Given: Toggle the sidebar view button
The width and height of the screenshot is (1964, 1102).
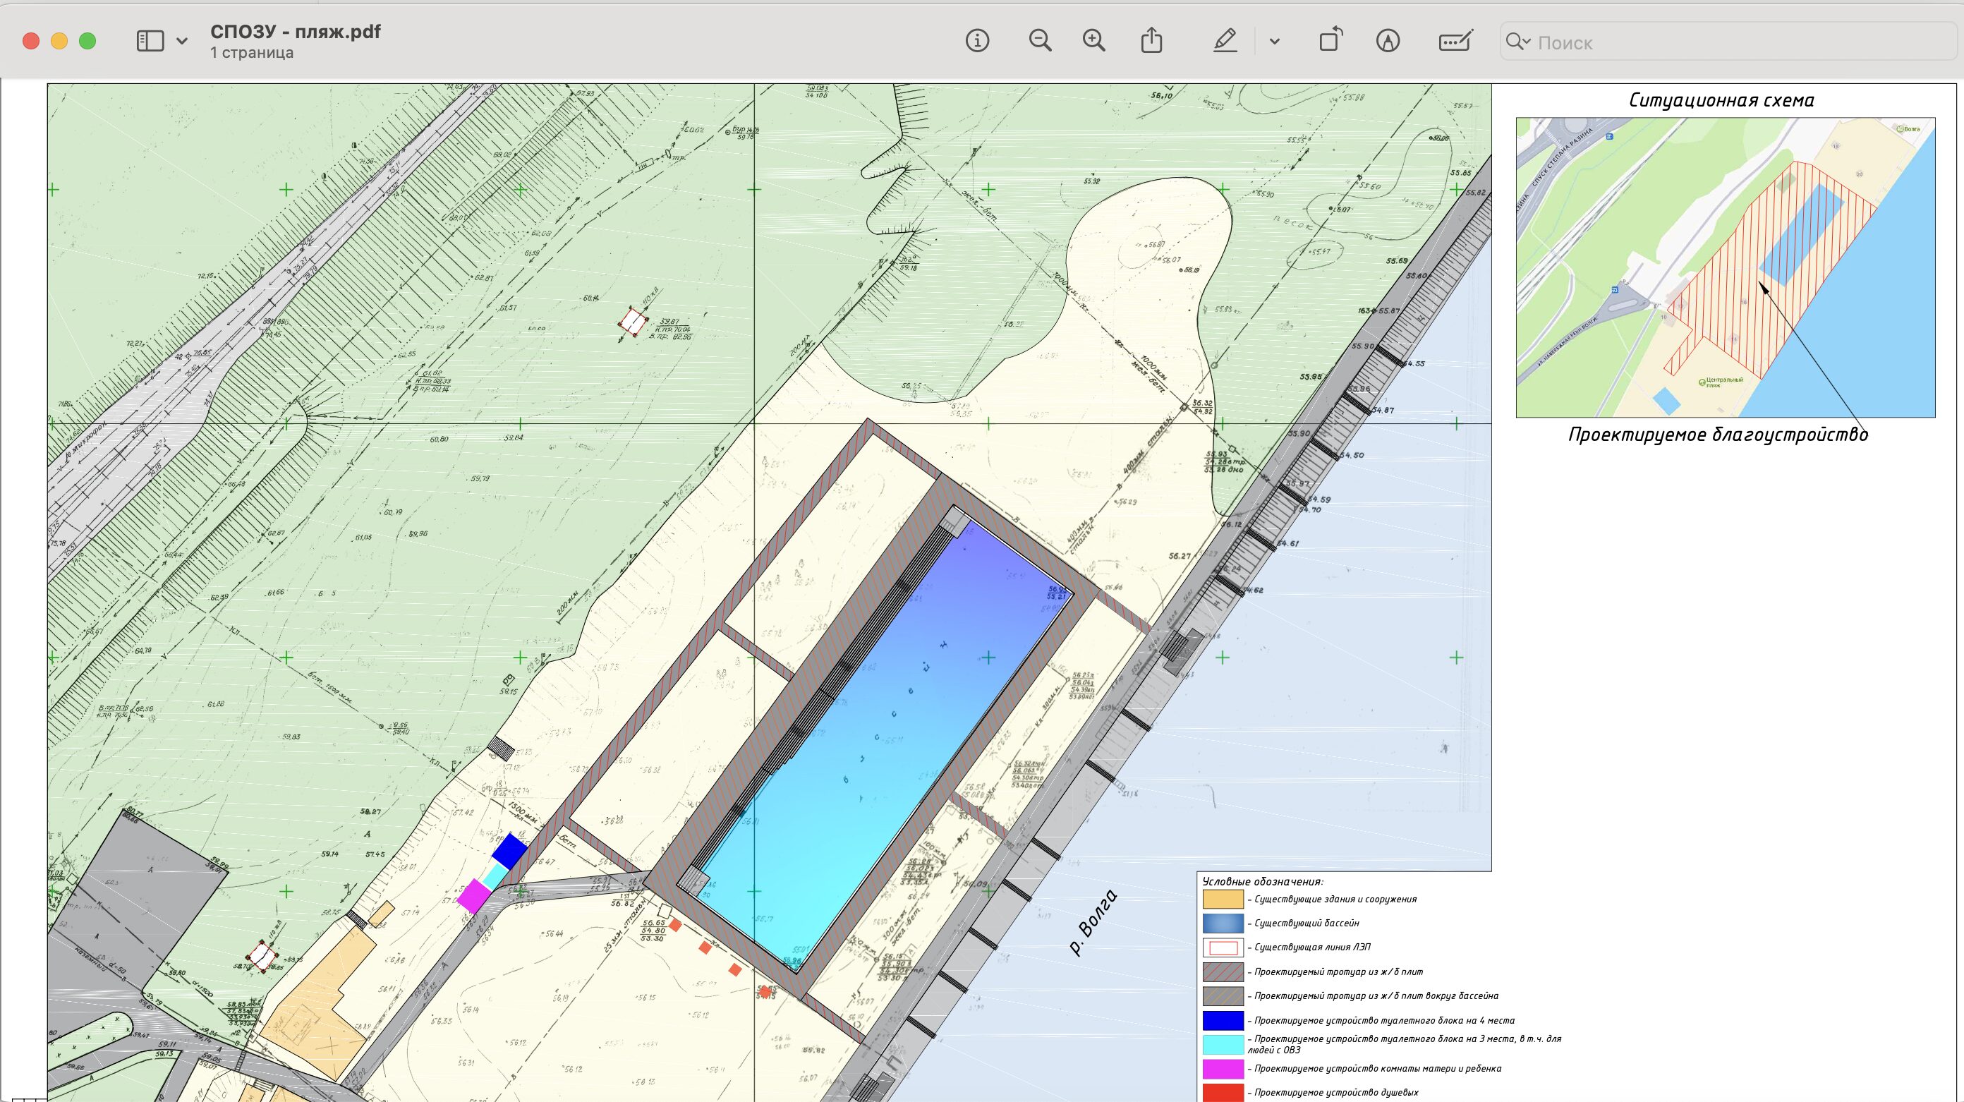Looking at the screenshot, I should click(150, 41).
